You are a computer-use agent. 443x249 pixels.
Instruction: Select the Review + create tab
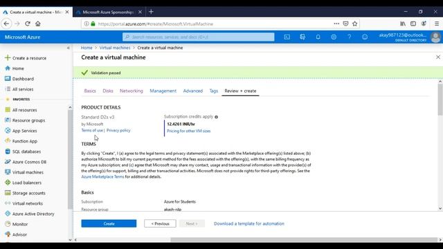(x=240, y=91)
